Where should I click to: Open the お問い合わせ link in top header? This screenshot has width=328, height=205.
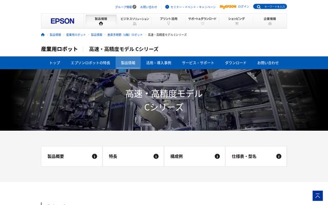click(149, 7)
